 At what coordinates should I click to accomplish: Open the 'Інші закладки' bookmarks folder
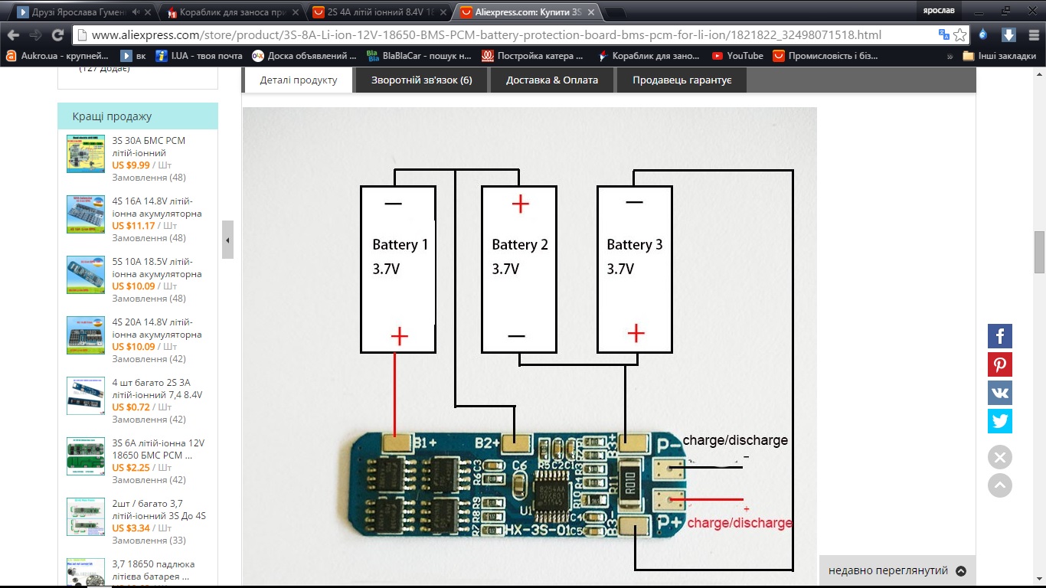click(999, 56)
